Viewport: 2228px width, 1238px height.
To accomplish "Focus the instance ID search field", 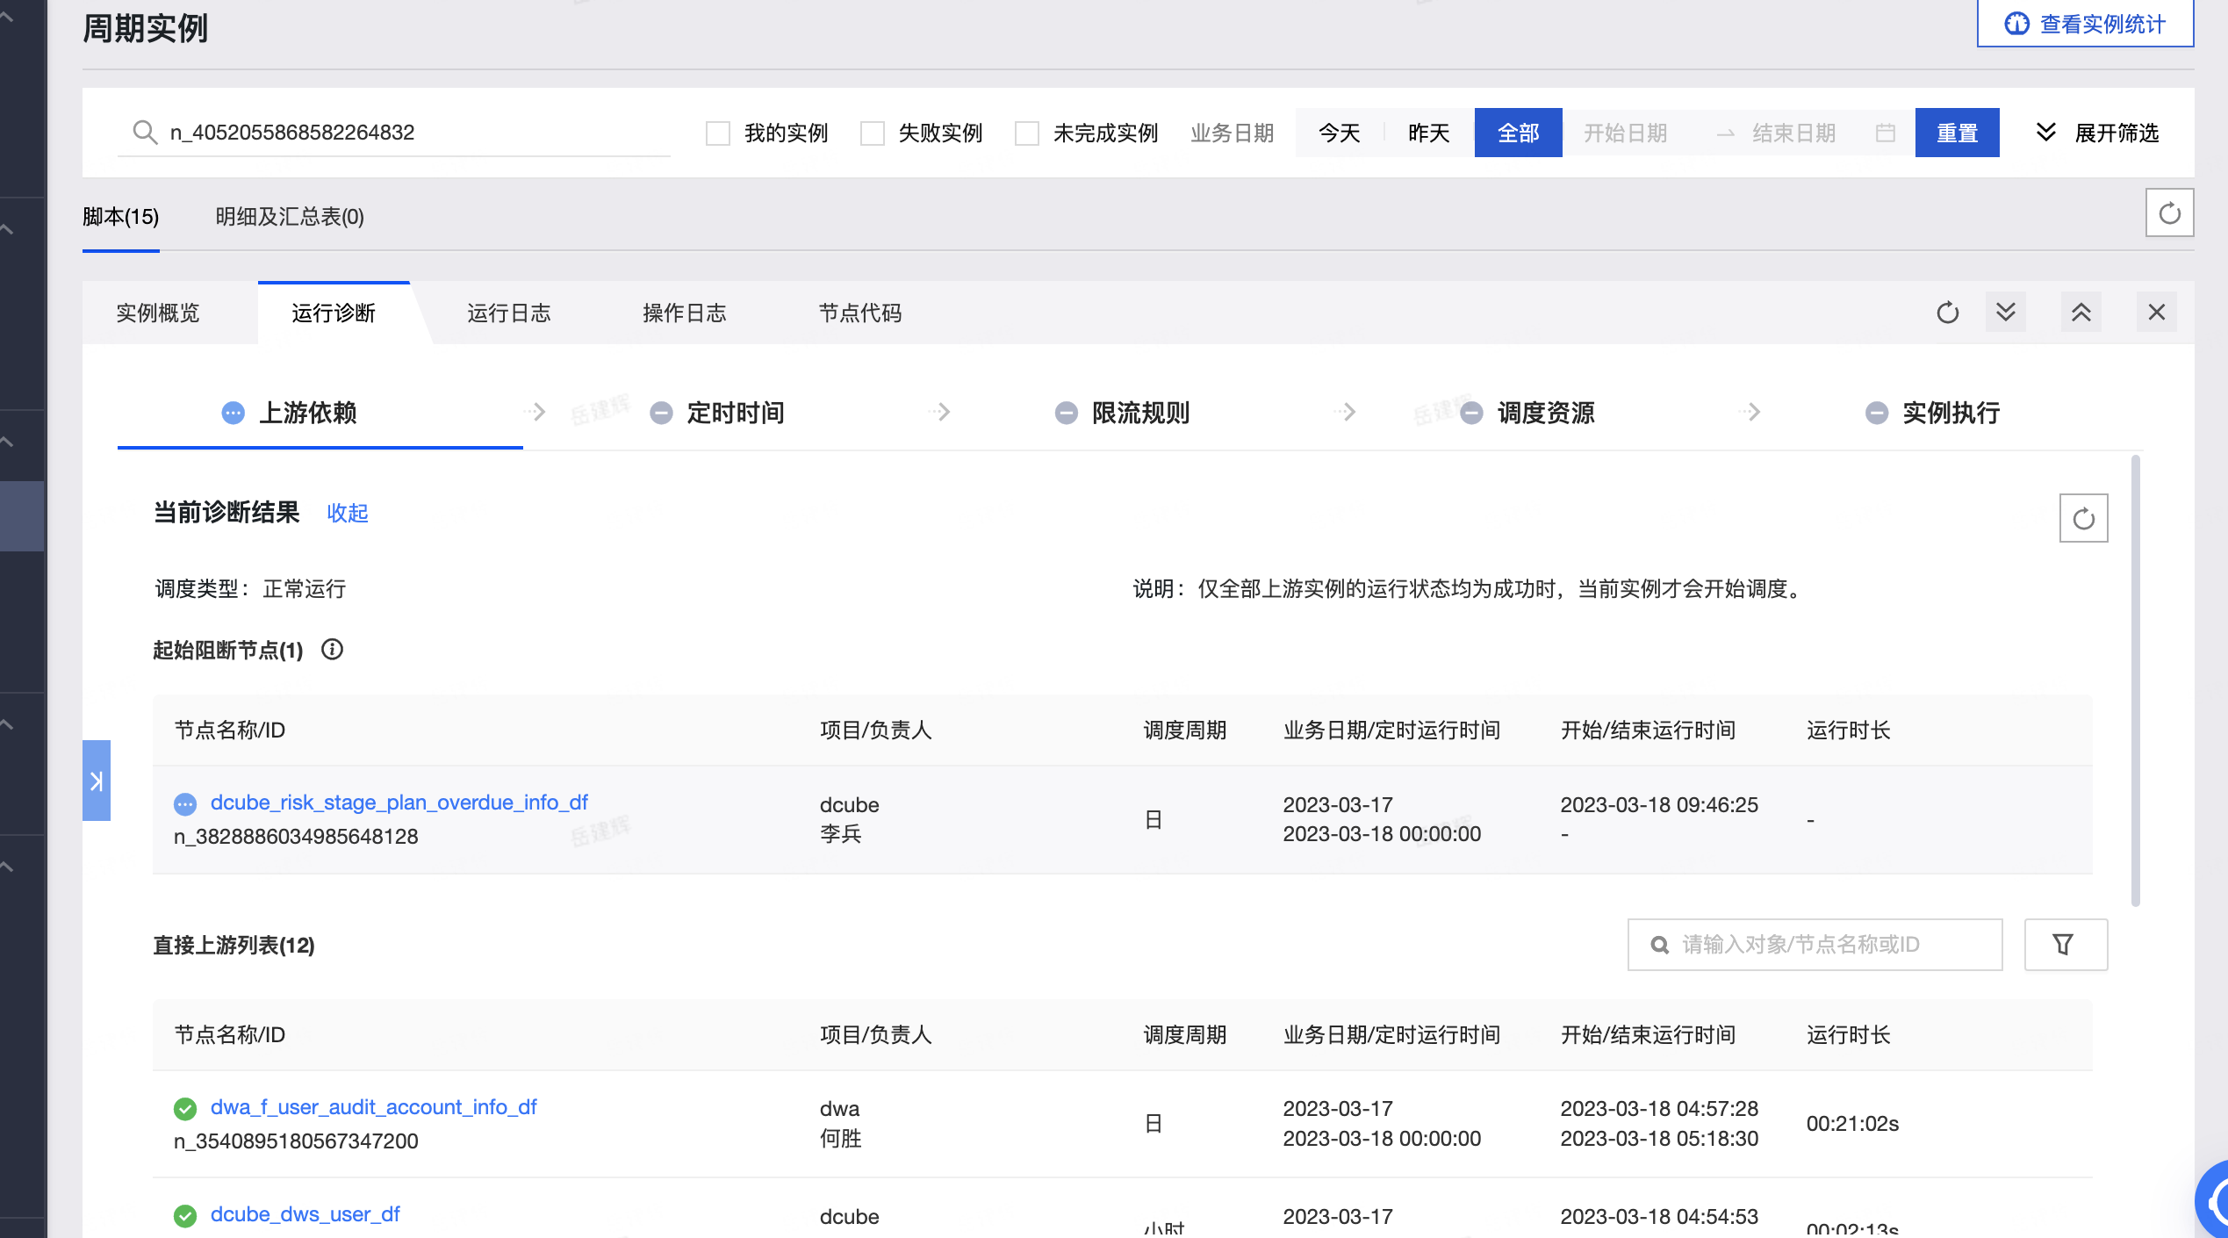I will point(394,133).
